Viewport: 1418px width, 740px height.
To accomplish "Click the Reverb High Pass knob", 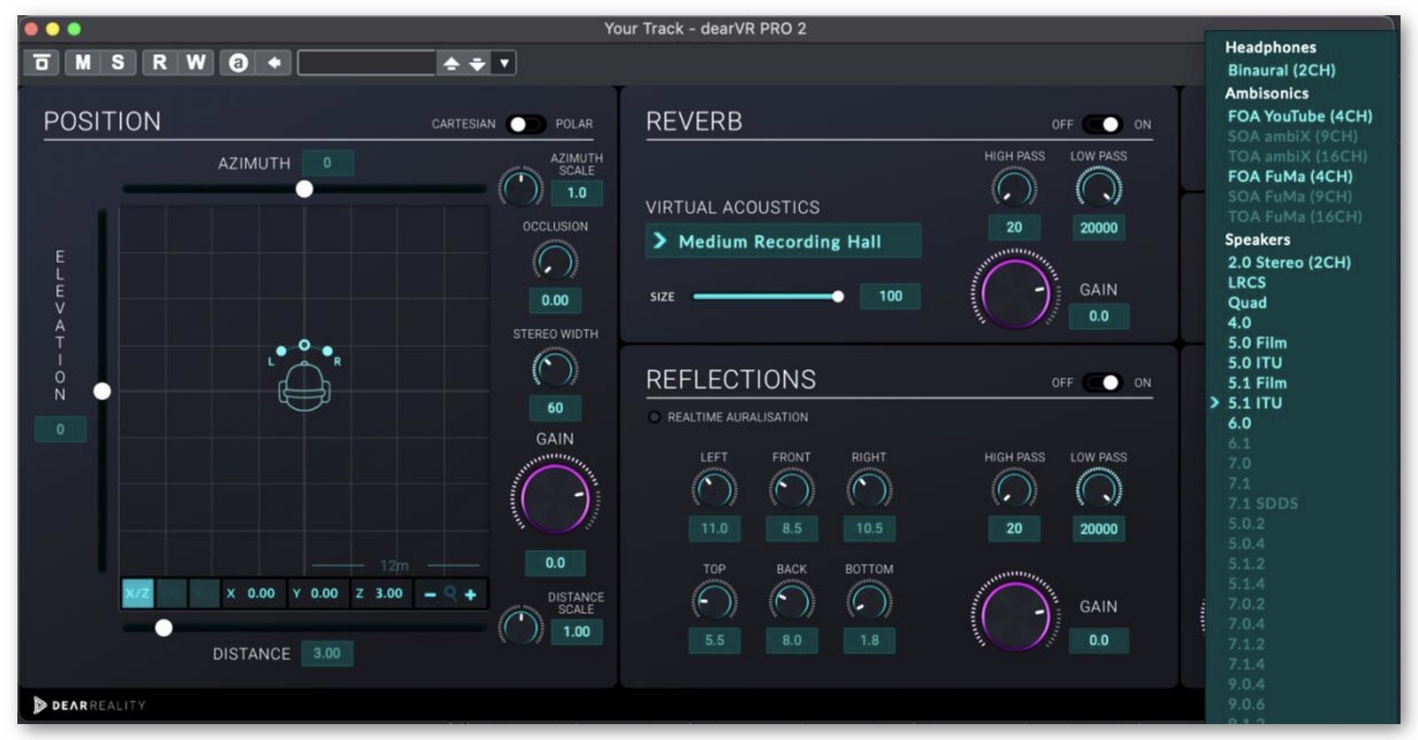I will tap(1014, 188).
